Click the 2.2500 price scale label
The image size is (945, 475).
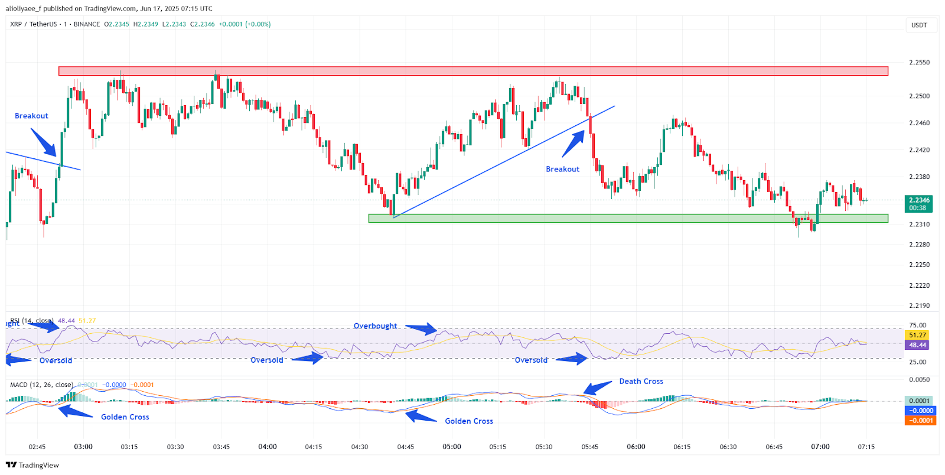click(x=919, y=96)
